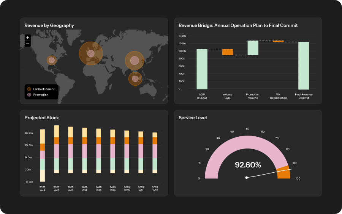Click the 2025 W48 axis label

pyautogui.click(x=98, y=188)
